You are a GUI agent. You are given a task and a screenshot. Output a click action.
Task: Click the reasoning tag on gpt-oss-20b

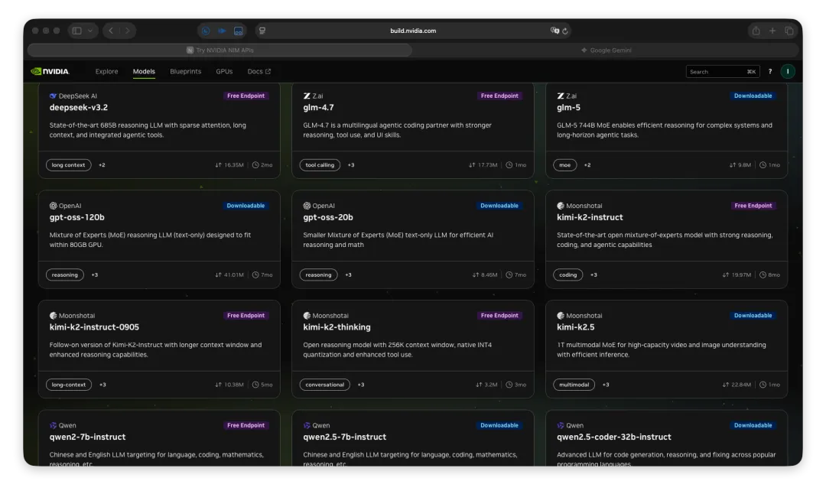pos(318,275)
